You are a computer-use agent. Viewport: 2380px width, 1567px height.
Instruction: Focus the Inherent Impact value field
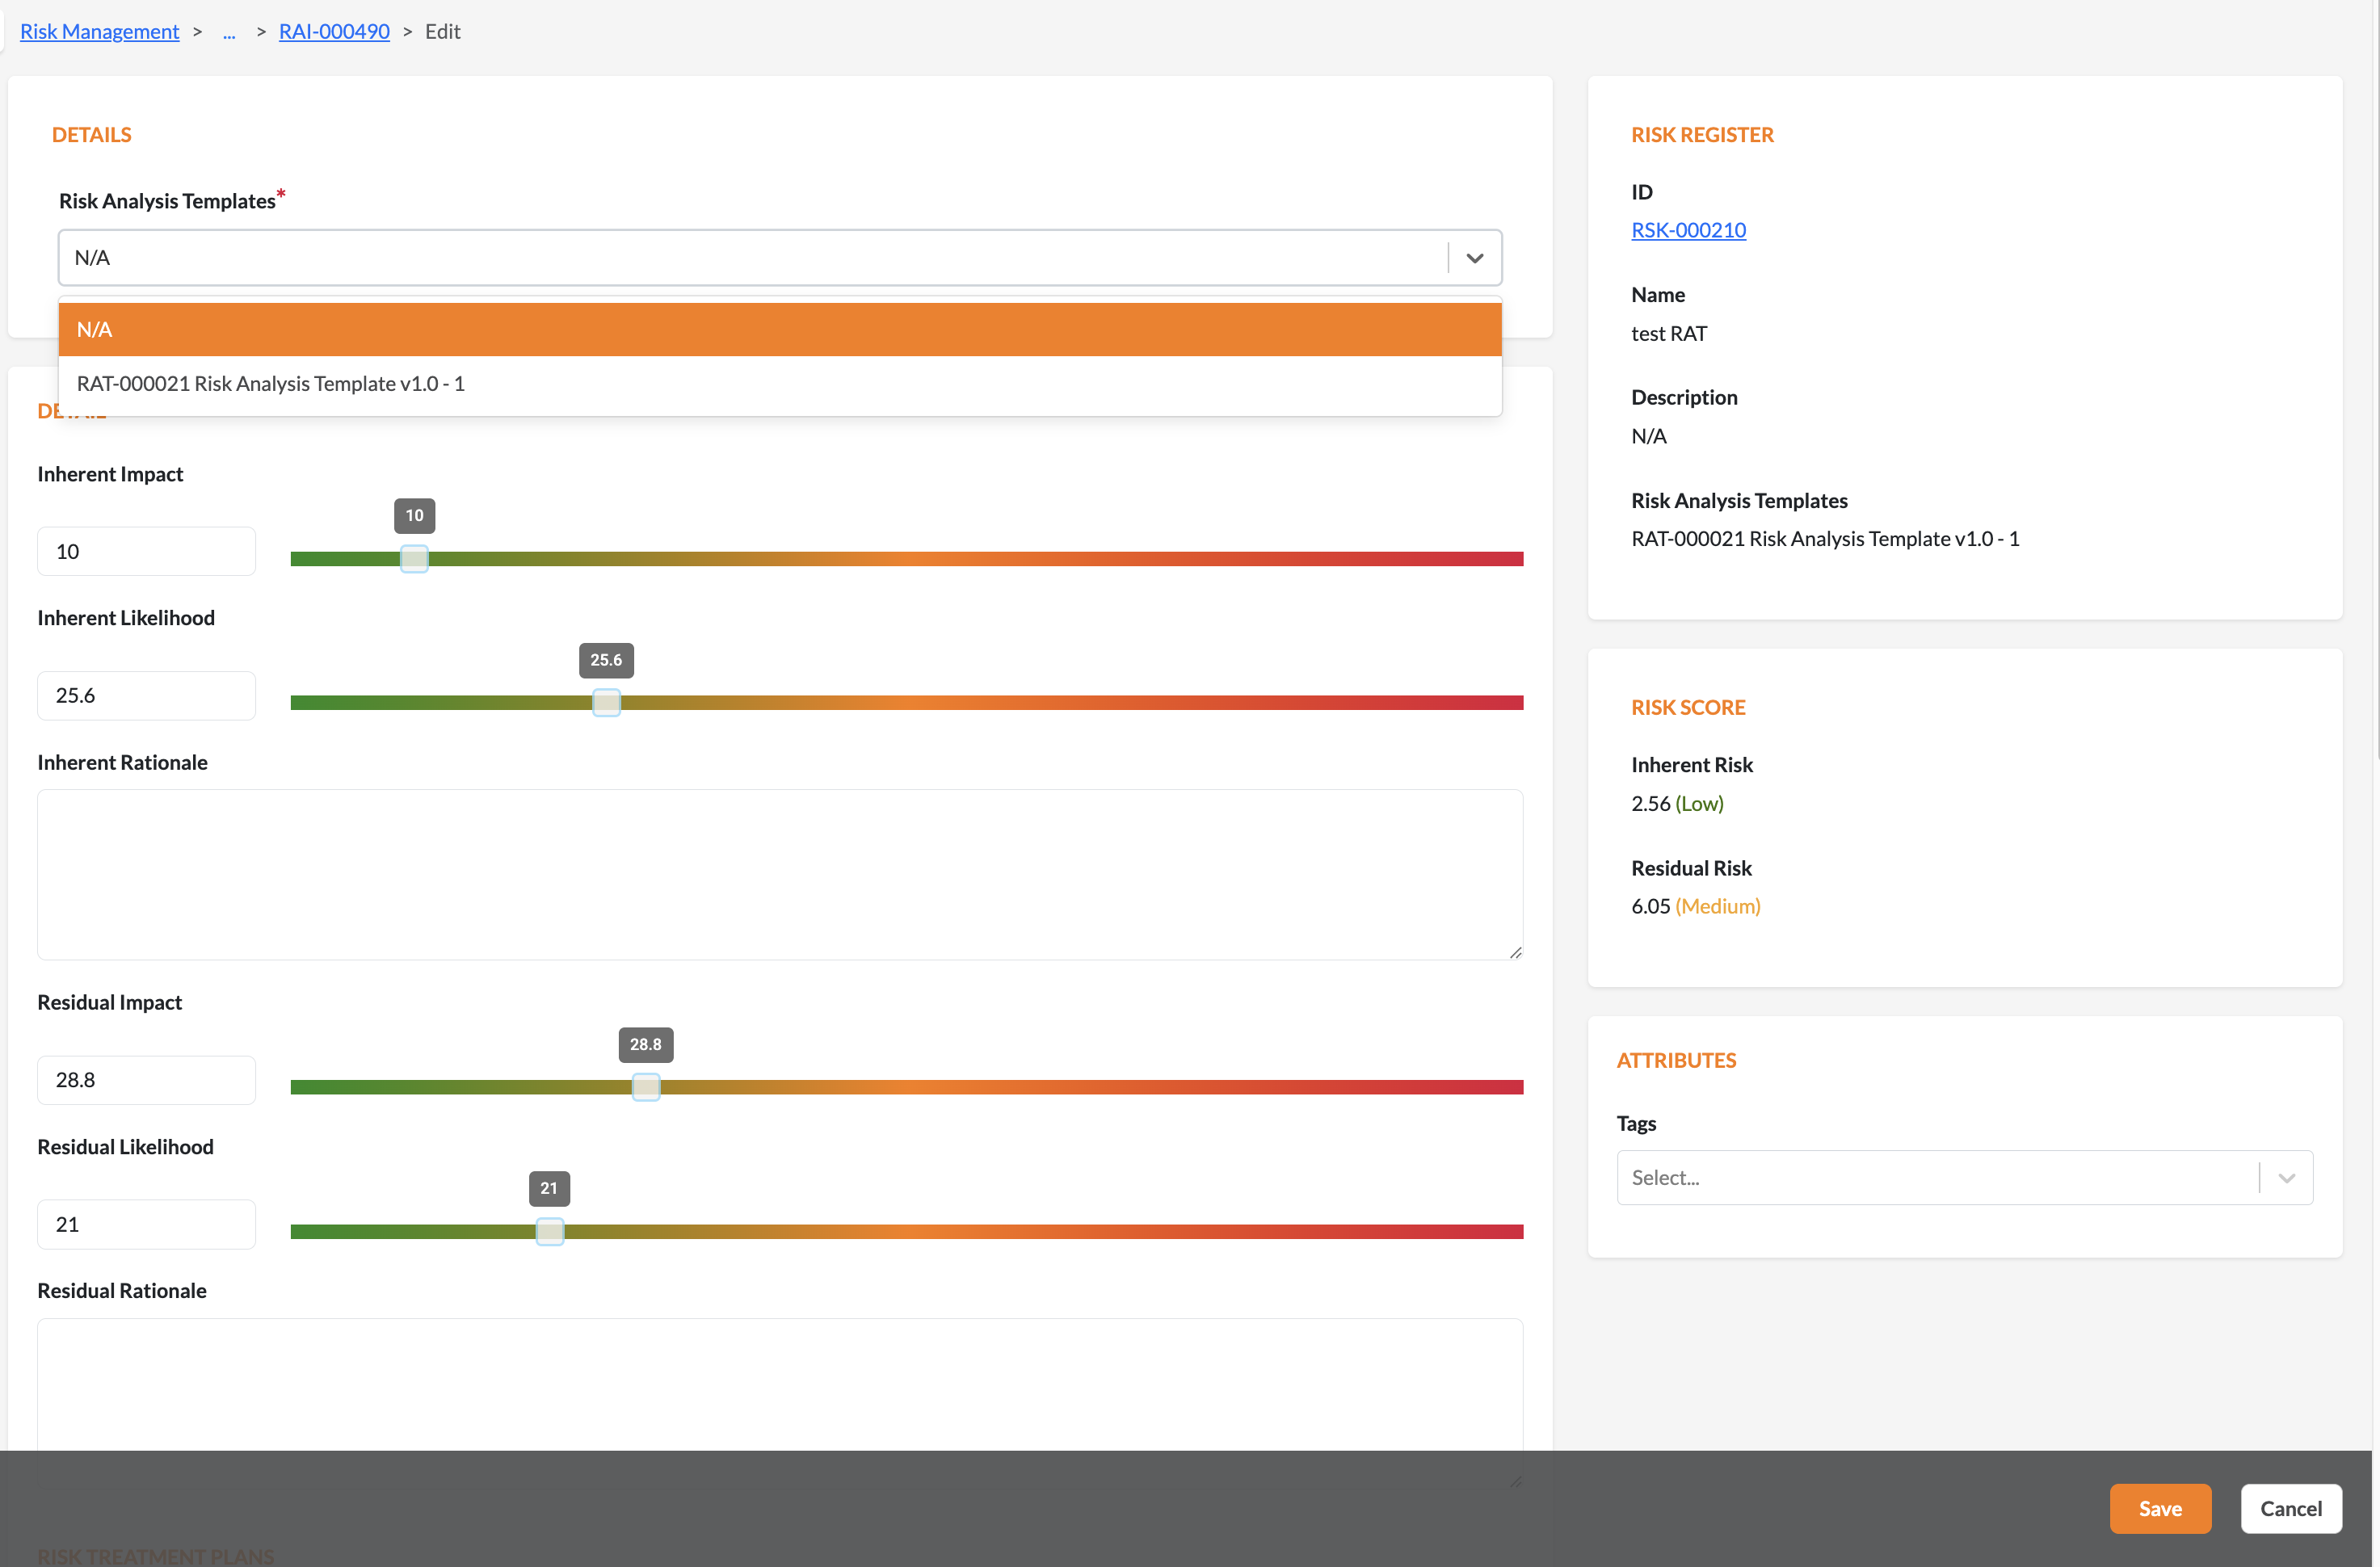146,551
